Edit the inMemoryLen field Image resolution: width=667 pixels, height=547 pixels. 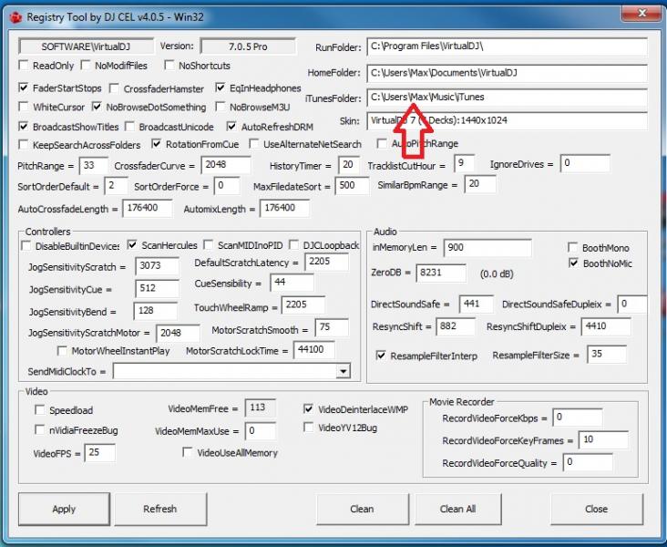click(x=487, y=248)
